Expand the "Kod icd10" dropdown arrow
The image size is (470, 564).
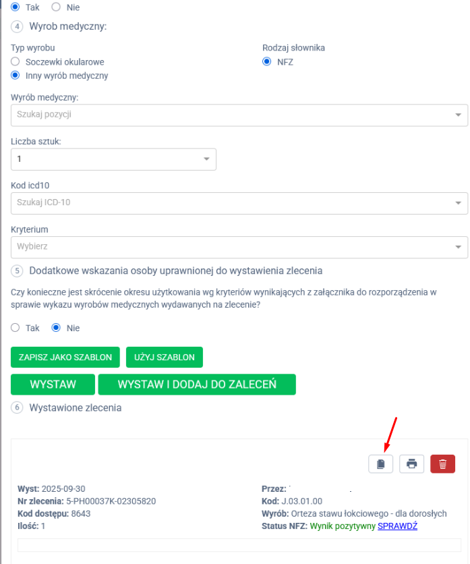coord(459,202)
